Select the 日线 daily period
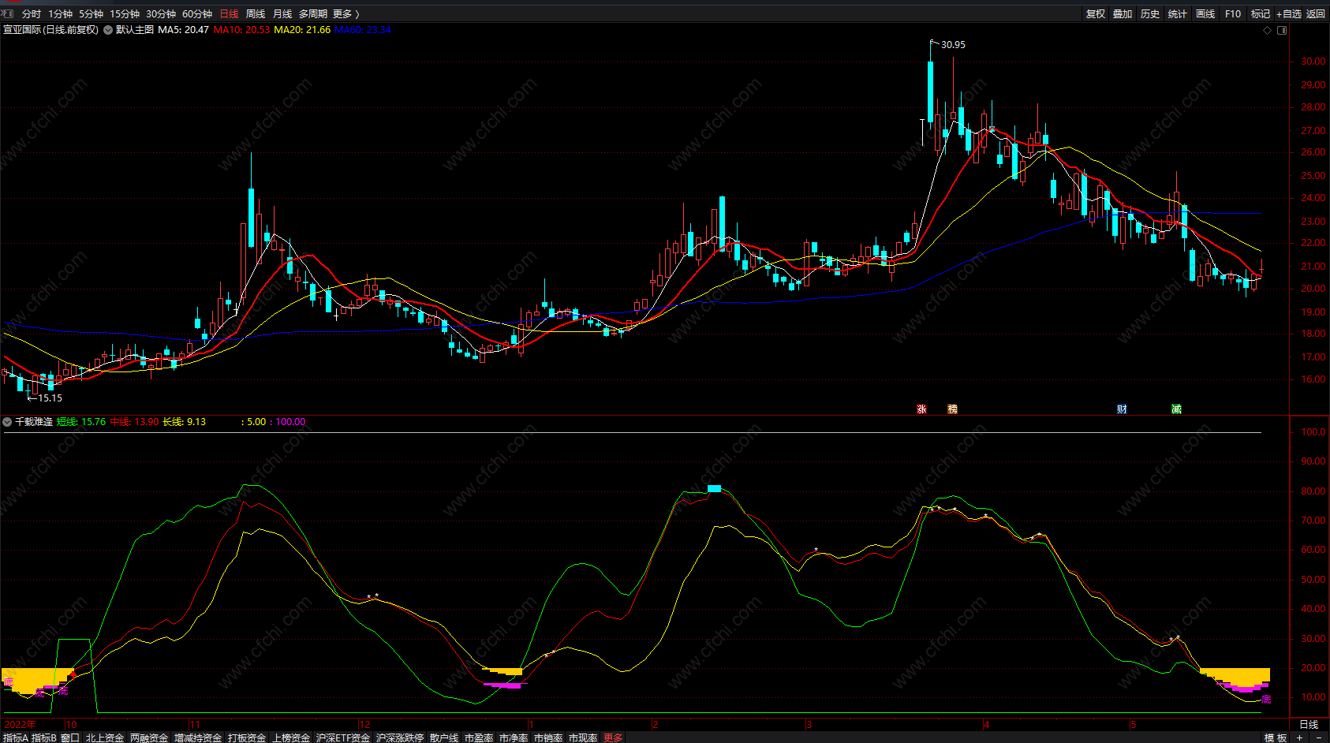Image resolution: width=1330 pixels, height=743 pixels. pos(229,14)
